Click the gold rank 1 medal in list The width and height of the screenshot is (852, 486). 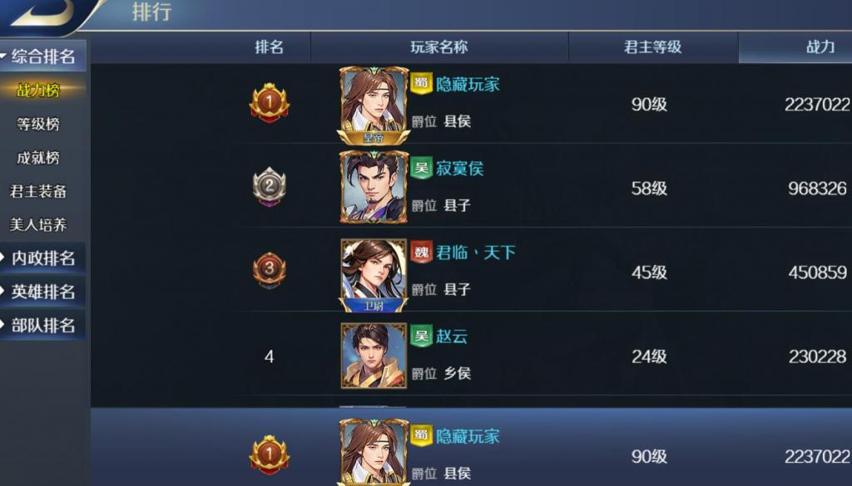point(269,102)
